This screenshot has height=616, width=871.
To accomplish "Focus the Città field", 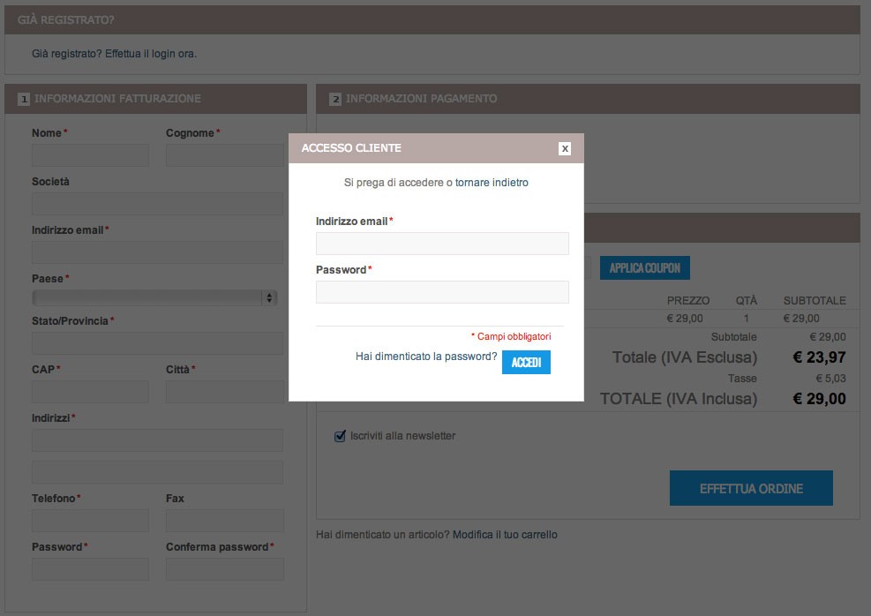I will [x=225, y=392].
